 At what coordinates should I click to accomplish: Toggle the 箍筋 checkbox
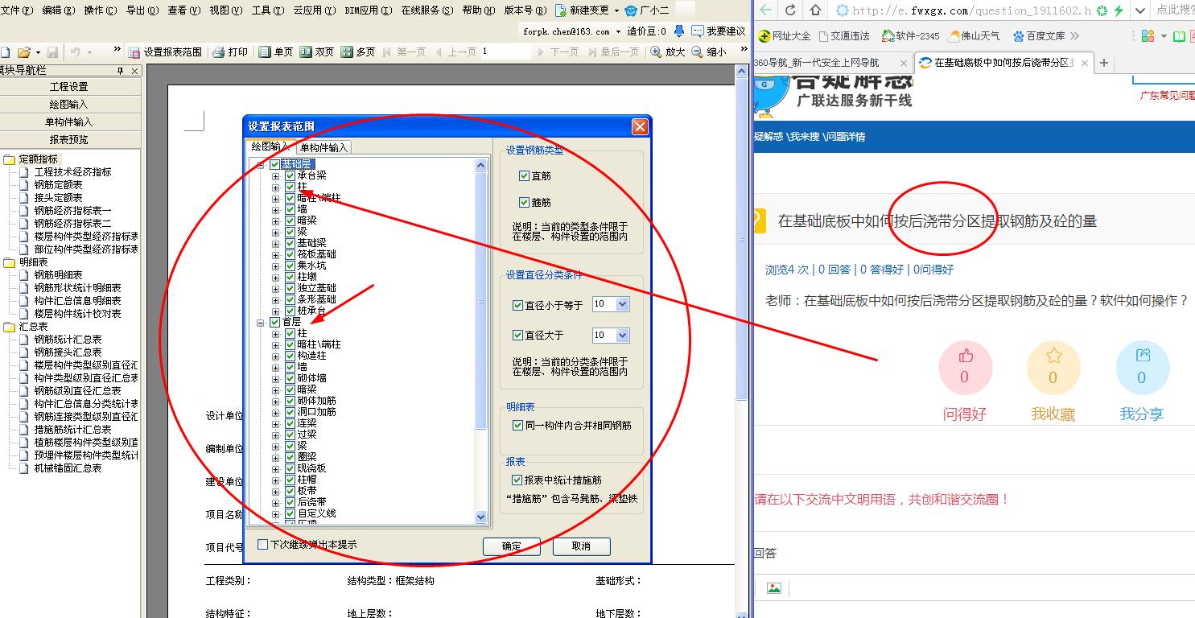pyautogui.click(x=525, y=203)
